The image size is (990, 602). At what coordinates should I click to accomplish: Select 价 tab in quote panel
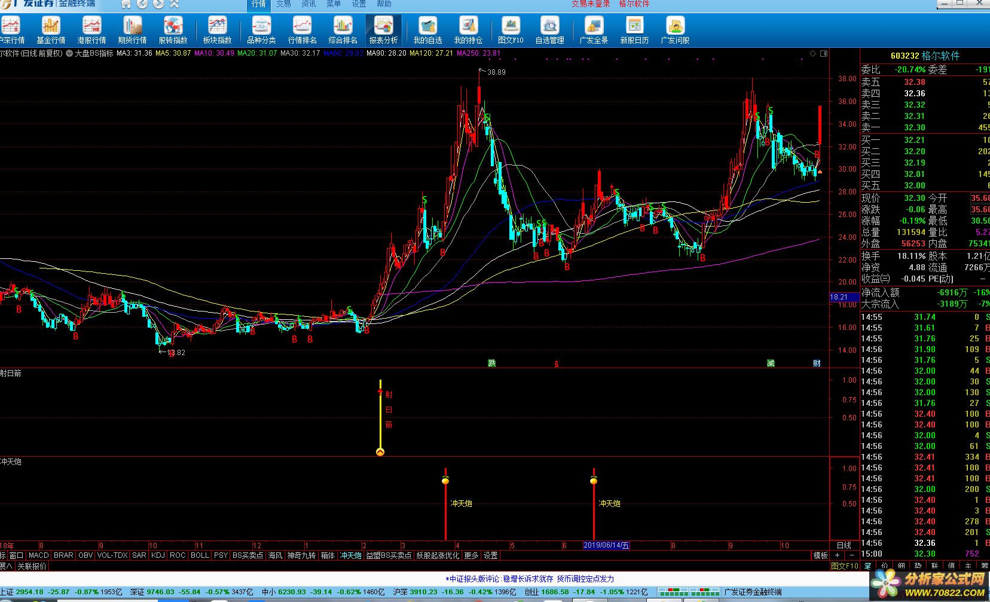tap(885, 566)
